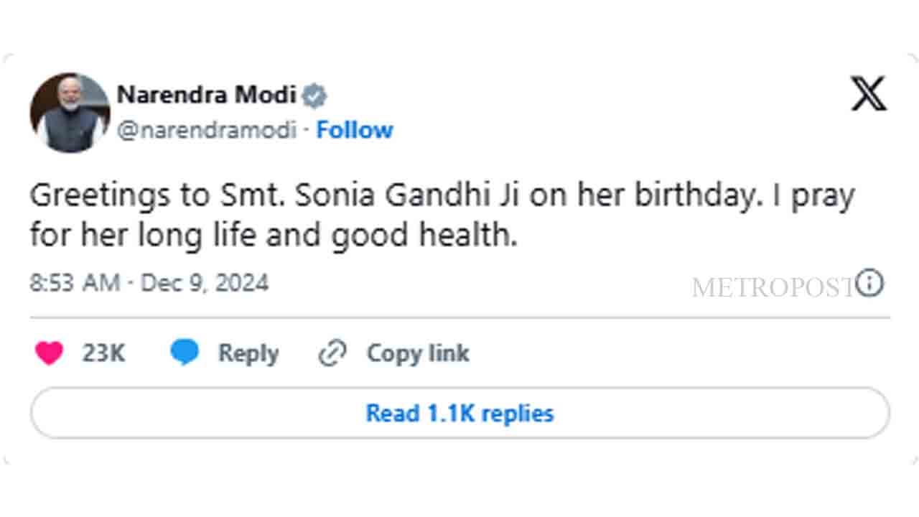Click the chain link icon

coord(332,353)
